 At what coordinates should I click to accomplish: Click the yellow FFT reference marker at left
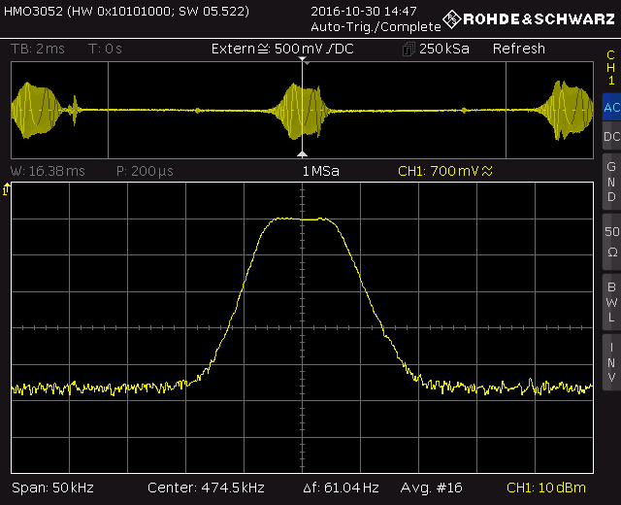8,190
